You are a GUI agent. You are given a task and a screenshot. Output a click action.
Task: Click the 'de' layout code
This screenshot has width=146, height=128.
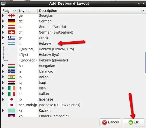point(21,21)
